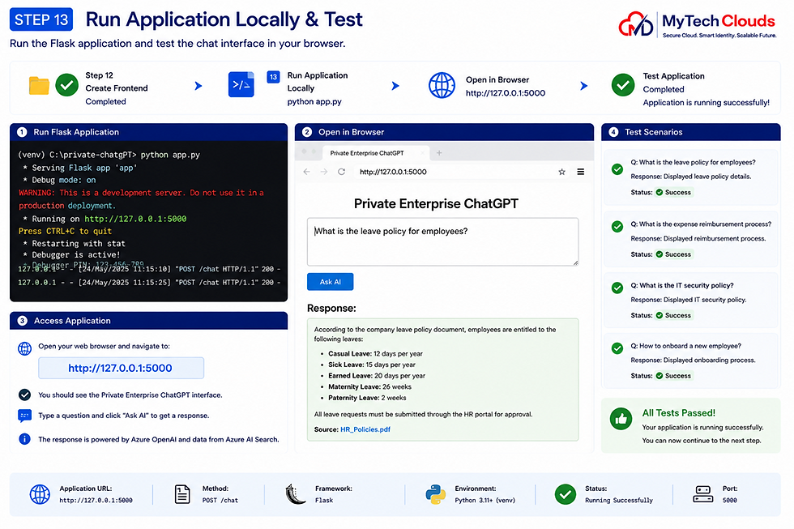Click the Run Flask Application panel header
794x529 pixels.
pos(148,132)
